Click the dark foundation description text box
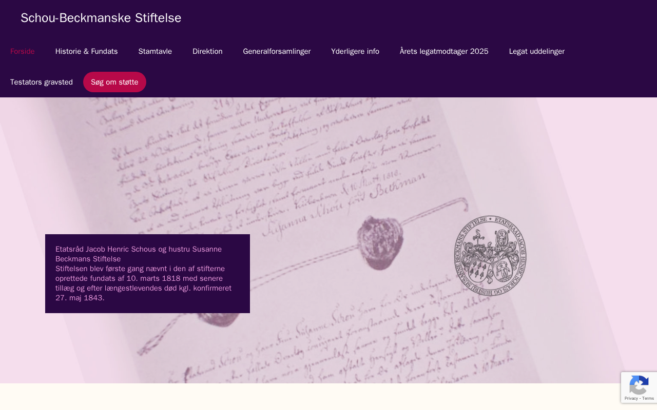The image size is (657, 410). click(x=147, y=274)
